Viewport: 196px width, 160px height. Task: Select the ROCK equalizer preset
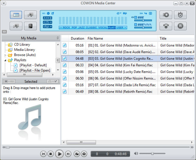point(66,28)
